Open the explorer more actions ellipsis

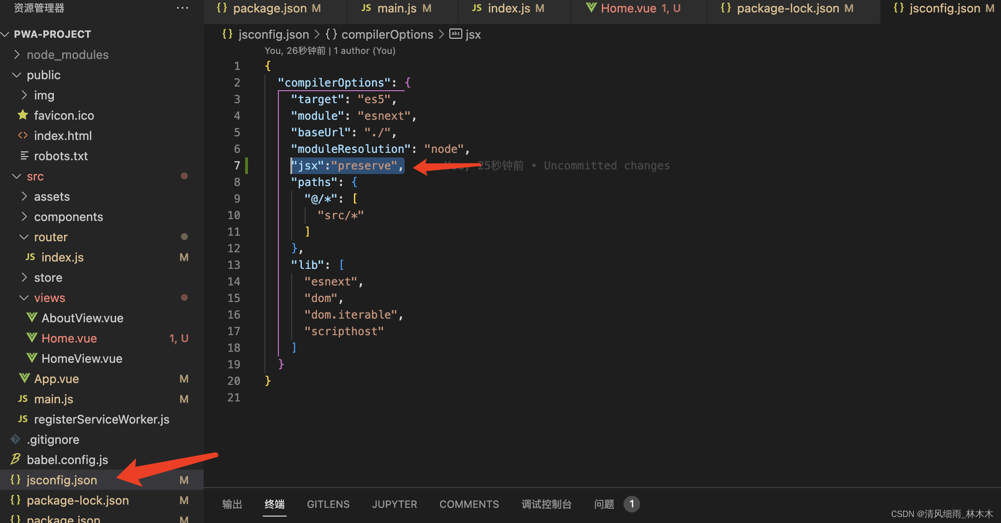[x=183, y=8]
